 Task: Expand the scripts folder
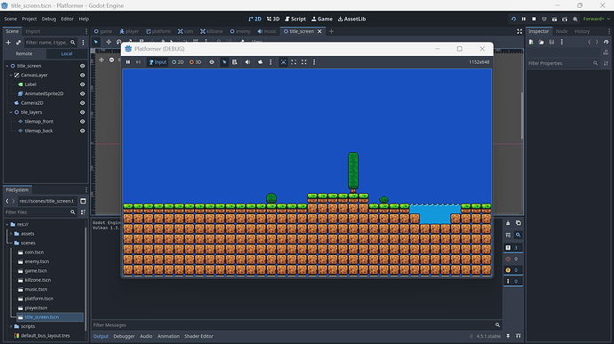click(11, 326)
